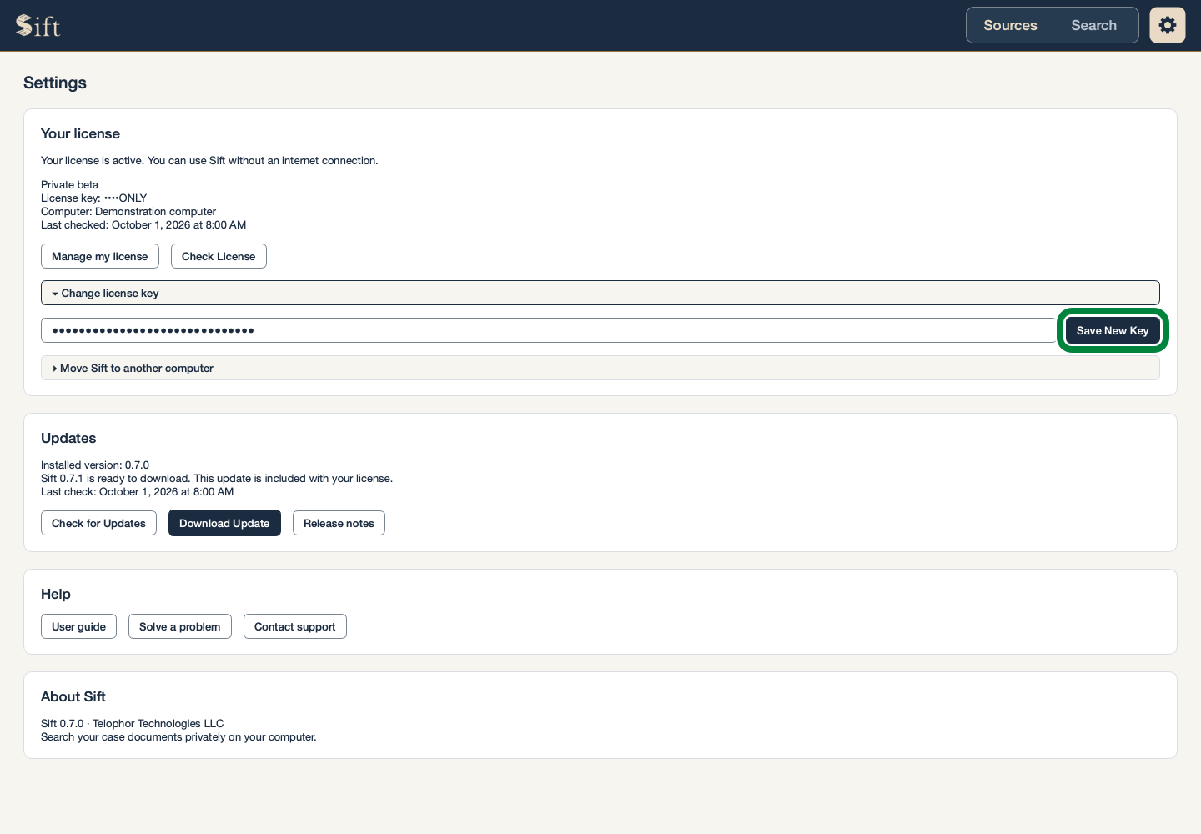The height and width of the screenshot is (834, 1201).
Task: Click the 'Updates' section heading
Action: pos(68,438)
